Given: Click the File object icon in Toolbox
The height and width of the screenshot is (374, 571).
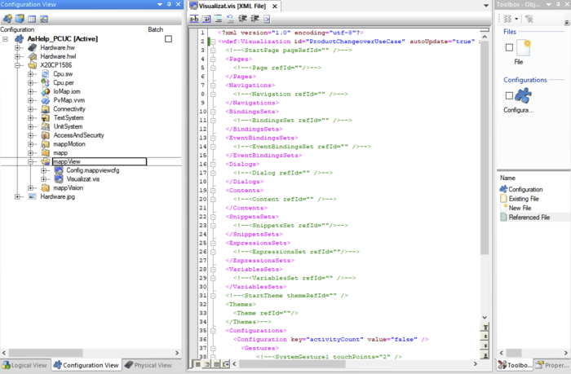Looking at the screenshot, I should tap(524, 47).
